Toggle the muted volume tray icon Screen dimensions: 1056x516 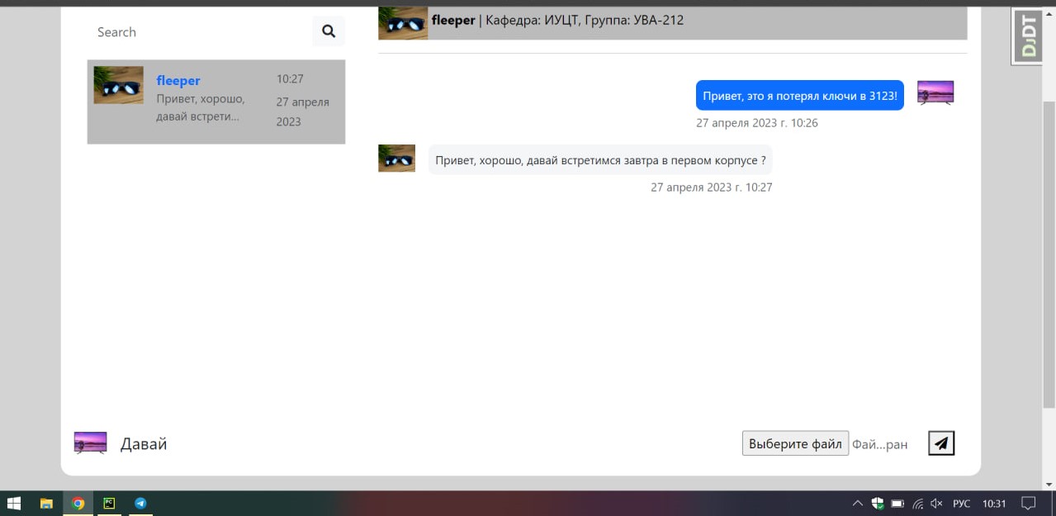pyautogui.click(x=936, y=504)
